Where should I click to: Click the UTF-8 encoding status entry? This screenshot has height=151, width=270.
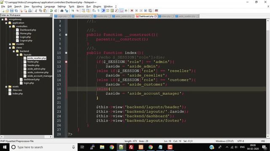[x=240, y=141]
